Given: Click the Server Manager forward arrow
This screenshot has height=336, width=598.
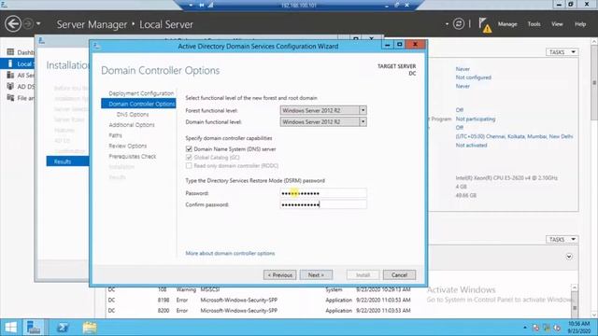Looking at the screenshot, I should tap(28, 24).
